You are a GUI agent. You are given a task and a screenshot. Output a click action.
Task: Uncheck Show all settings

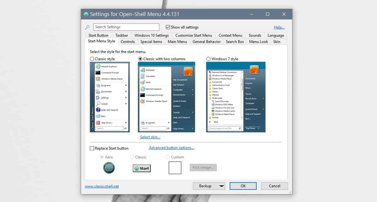[x=168, y=27]
